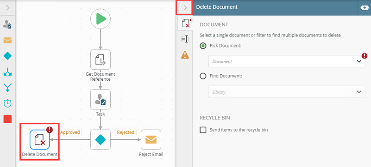Choose the Split arrows icon in toolbox

[7, 72]
